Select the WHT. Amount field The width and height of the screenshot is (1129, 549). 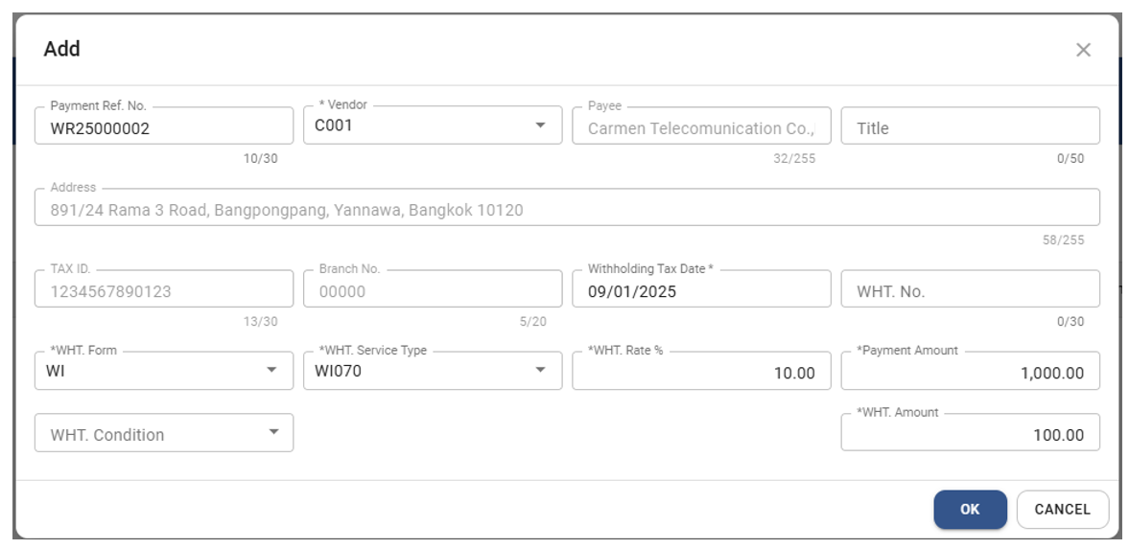[970, 435]
